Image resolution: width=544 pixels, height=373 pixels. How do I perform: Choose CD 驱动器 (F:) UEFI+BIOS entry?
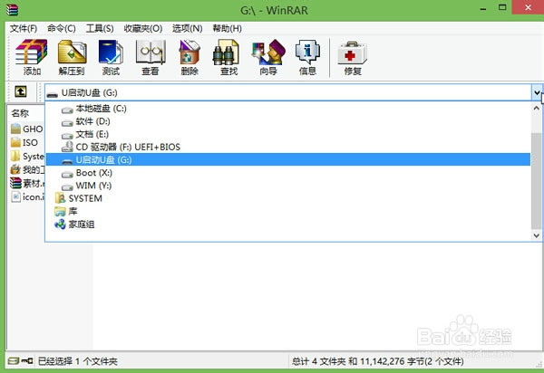click(x=288, y=148)
